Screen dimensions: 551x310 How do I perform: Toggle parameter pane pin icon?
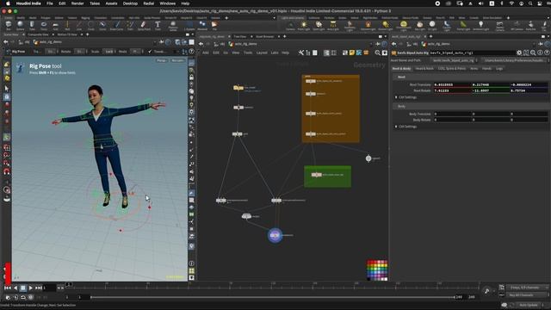[541, 44]
